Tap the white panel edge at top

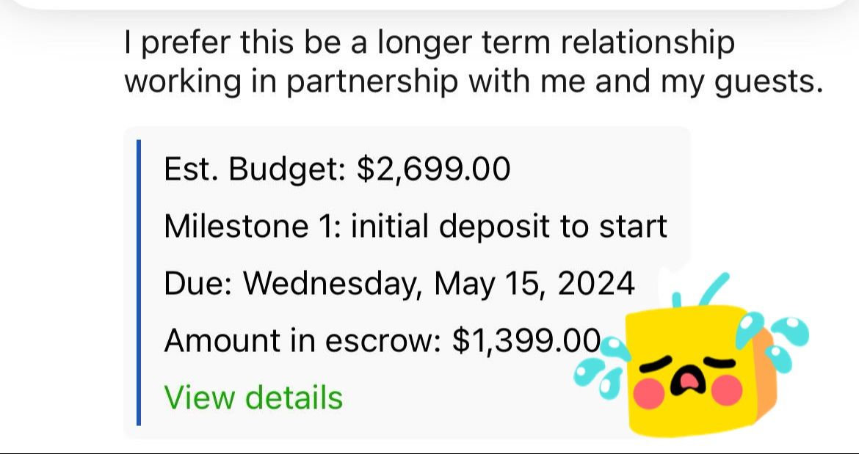click(429, 4)
